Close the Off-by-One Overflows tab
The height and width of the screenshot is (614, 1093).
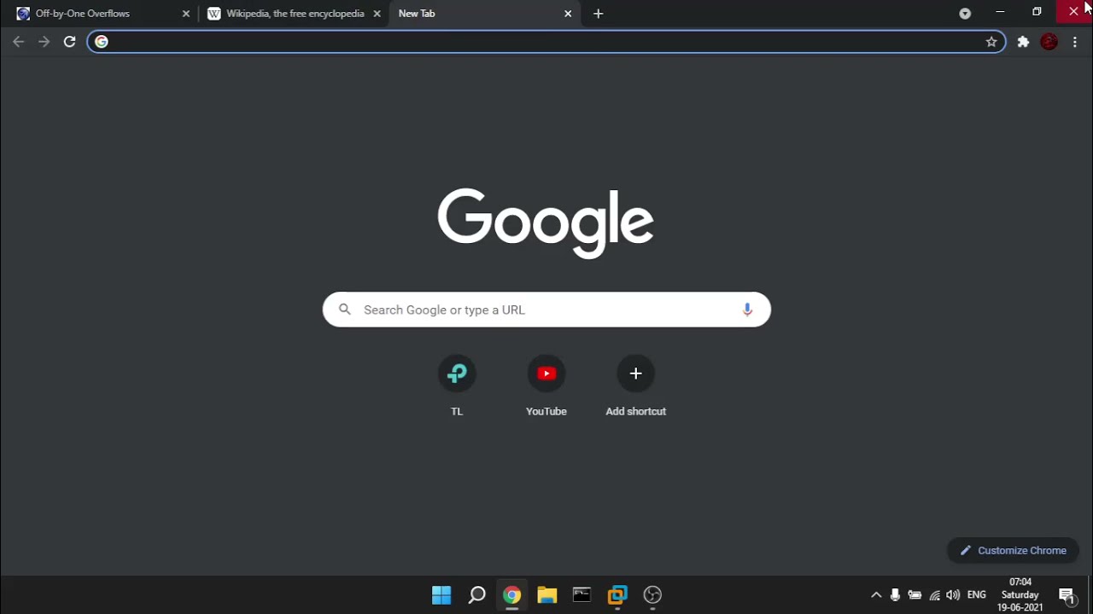point(186,14)
